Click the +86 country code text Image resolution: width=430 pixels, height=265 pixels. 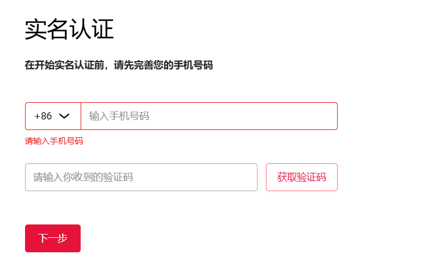coord(43,116)
